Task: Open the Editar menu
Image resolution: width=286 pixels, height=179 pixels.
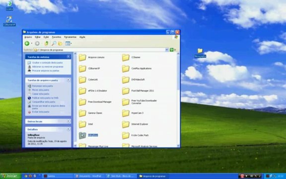Action: [x=38, y=37]
